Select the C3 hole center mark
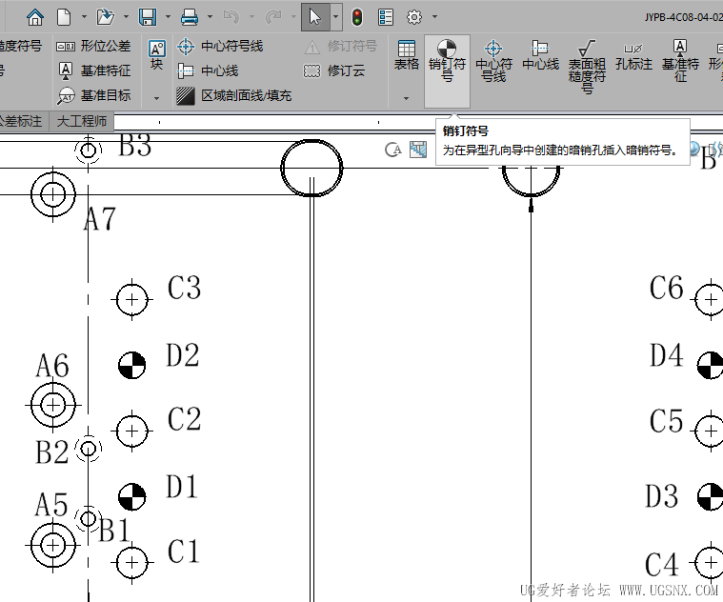This screenshot has height=602, width=723. pyautogui.click(x=131, y=300)
